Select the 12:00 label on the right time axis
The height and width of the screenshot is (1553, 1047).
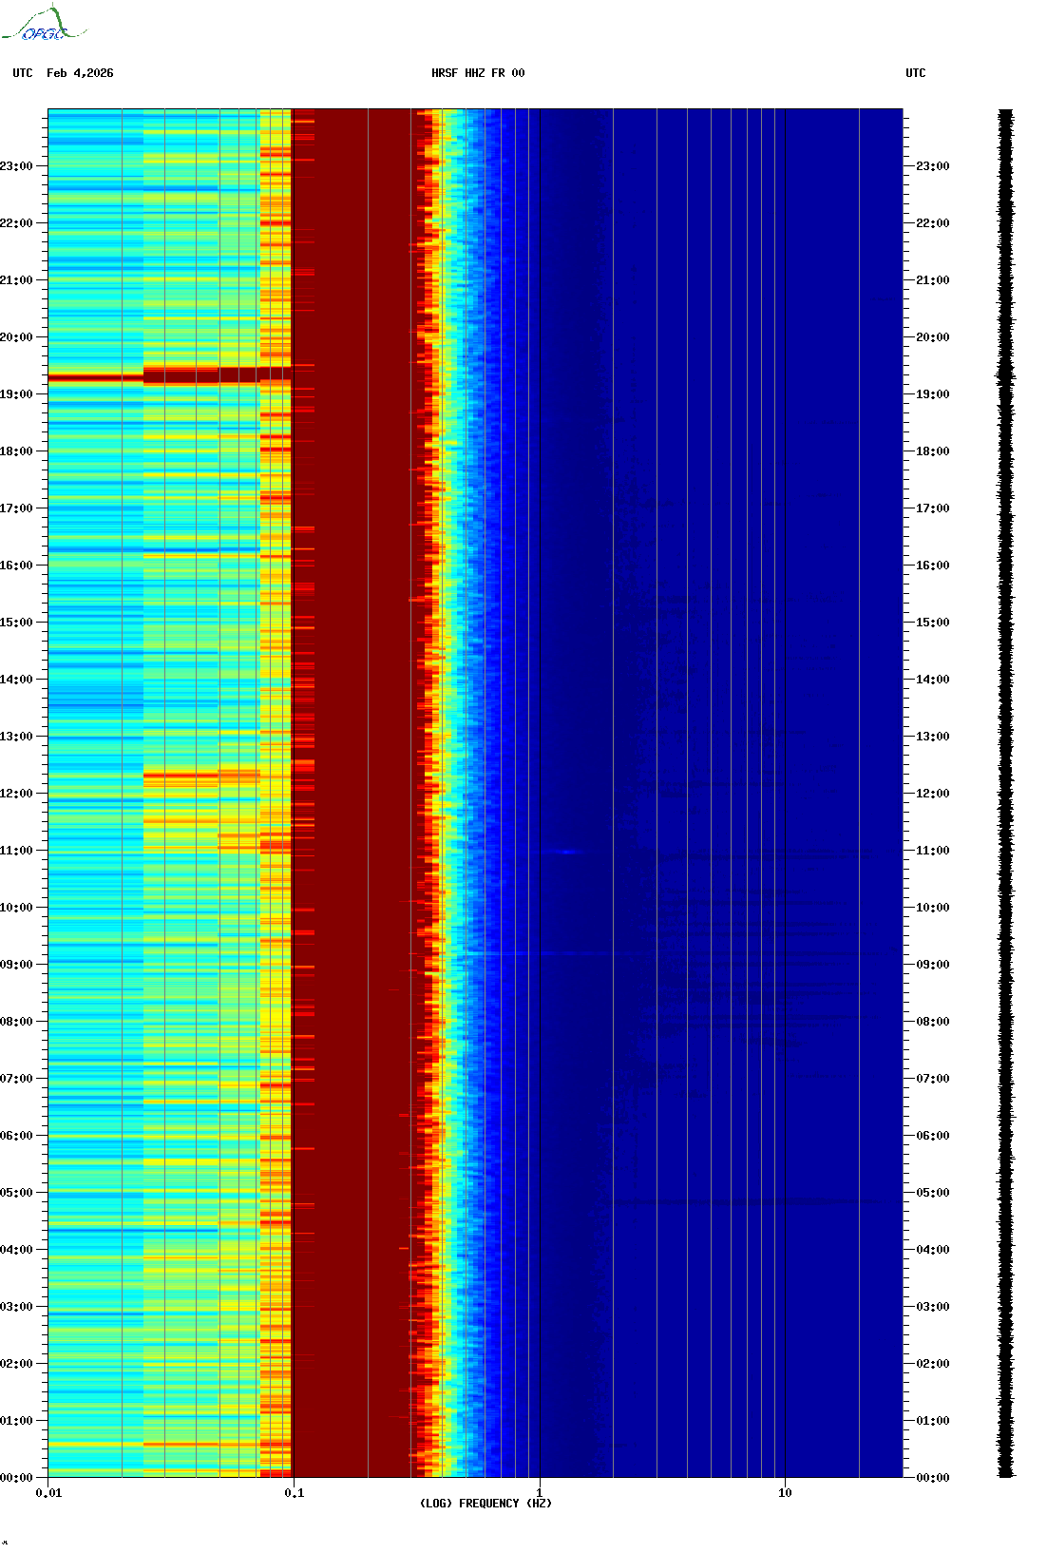[932, 794]
